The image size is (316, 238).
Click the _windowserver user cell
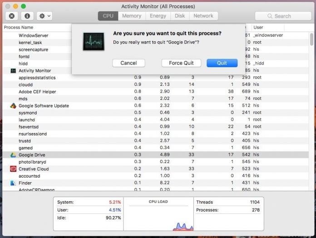point(268,35)
